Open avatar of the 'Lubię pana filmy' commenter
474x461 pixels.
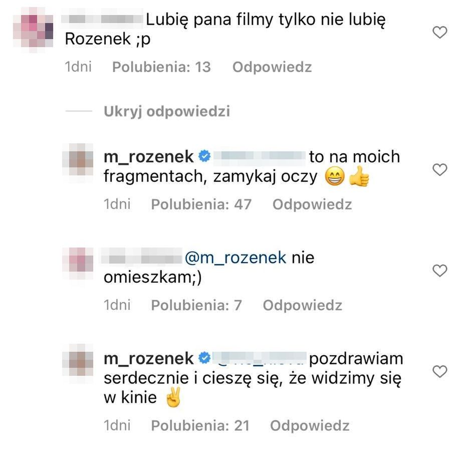33,31
